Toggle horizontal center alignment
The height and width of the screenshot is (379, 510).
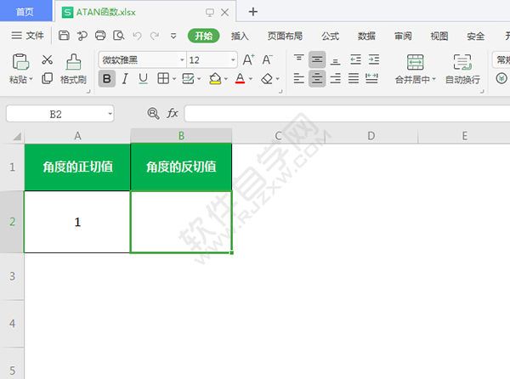(317, 79)
